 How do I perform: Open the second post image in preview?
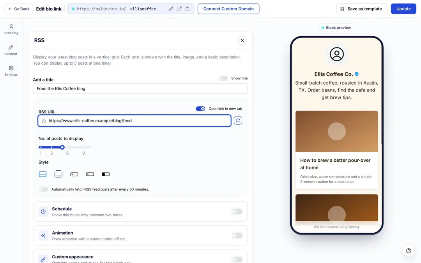(337, 208)
